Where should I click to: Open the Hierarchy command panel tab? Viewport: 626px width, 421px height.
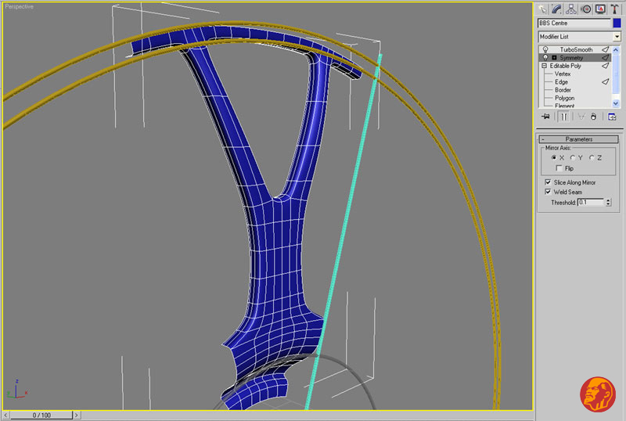pyautogui.click(x=571, y=9)
